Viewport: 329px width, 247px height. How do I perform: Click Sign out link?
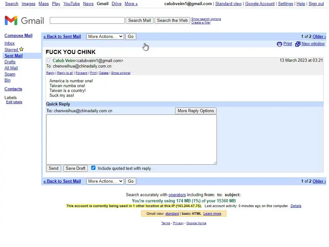316,4
